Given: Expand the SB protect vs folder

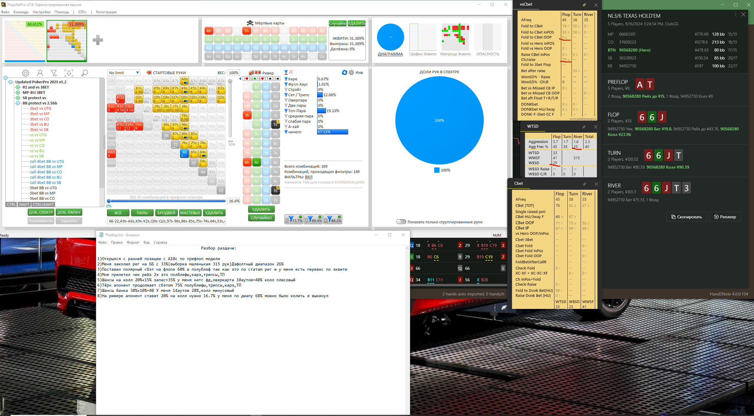Looking at the screenshot, I should pyautogui.click(x=18, y=98).
